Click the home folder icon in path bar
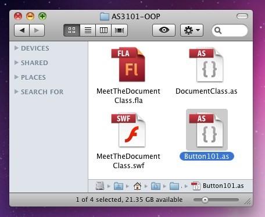Screen dimensions: 265x217 pos(137,186)
